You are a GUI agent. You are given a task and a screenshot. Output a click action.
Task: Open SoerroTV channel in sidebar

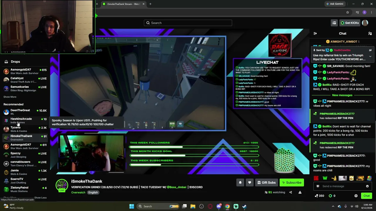coord(25,181)
